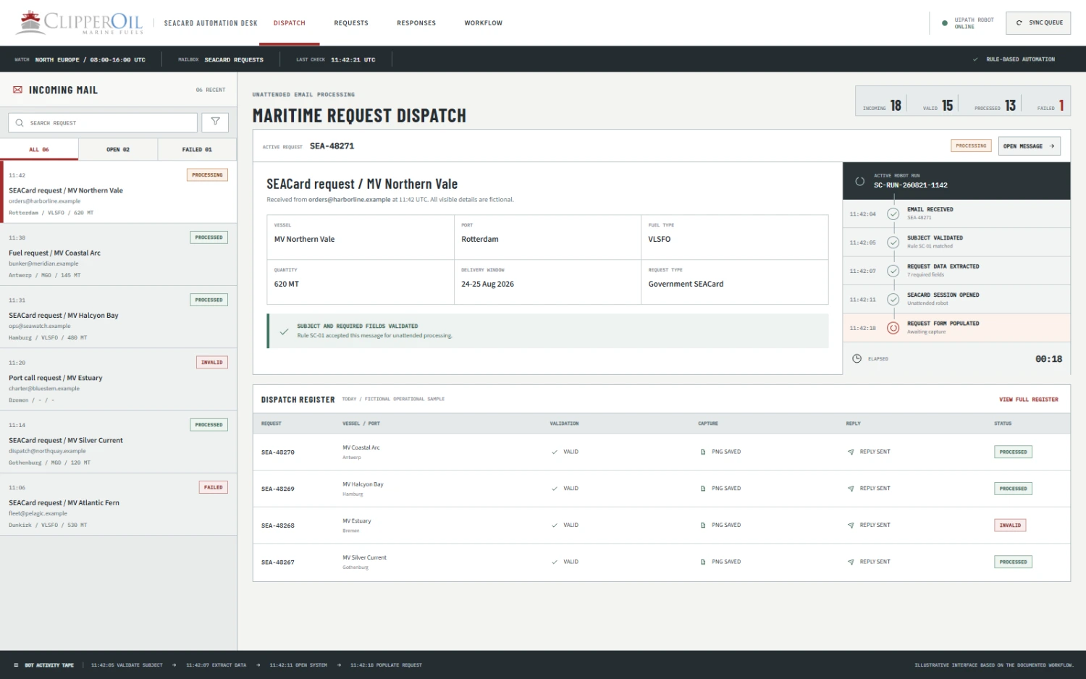
Task: Click PNG saved file icon for SEA-48270
Action: tap(703, 452)
